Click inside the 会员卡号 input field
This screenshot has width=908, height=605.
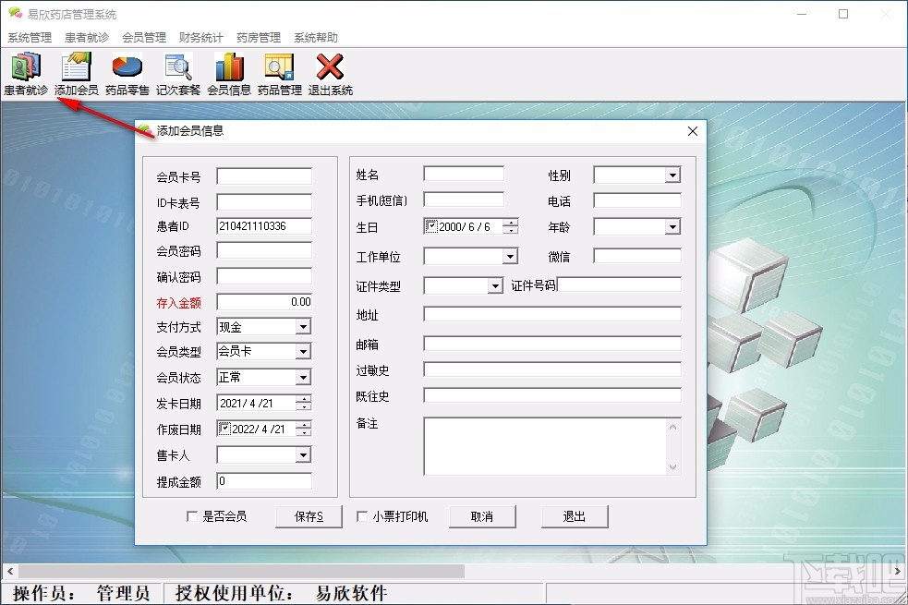[263, 175]
